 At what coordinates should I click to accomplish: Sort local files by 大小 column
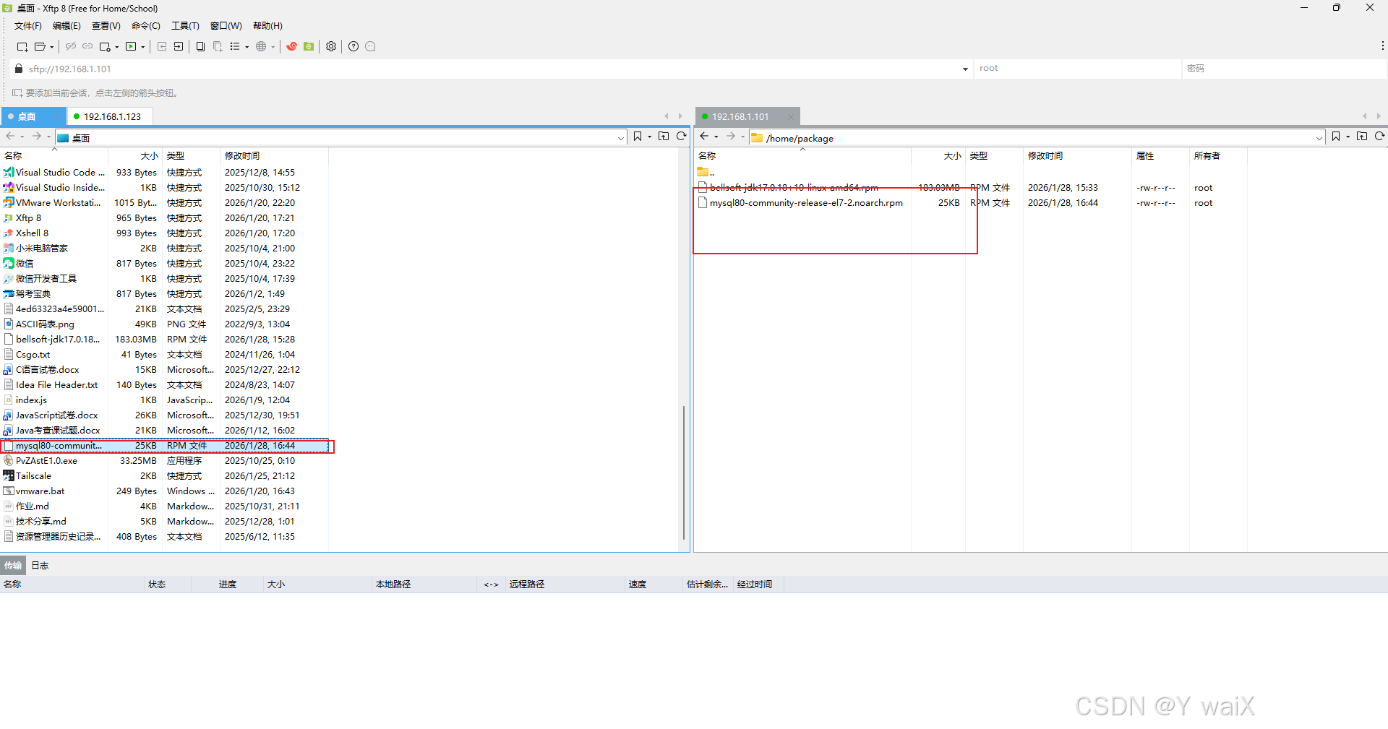[135, 156]
